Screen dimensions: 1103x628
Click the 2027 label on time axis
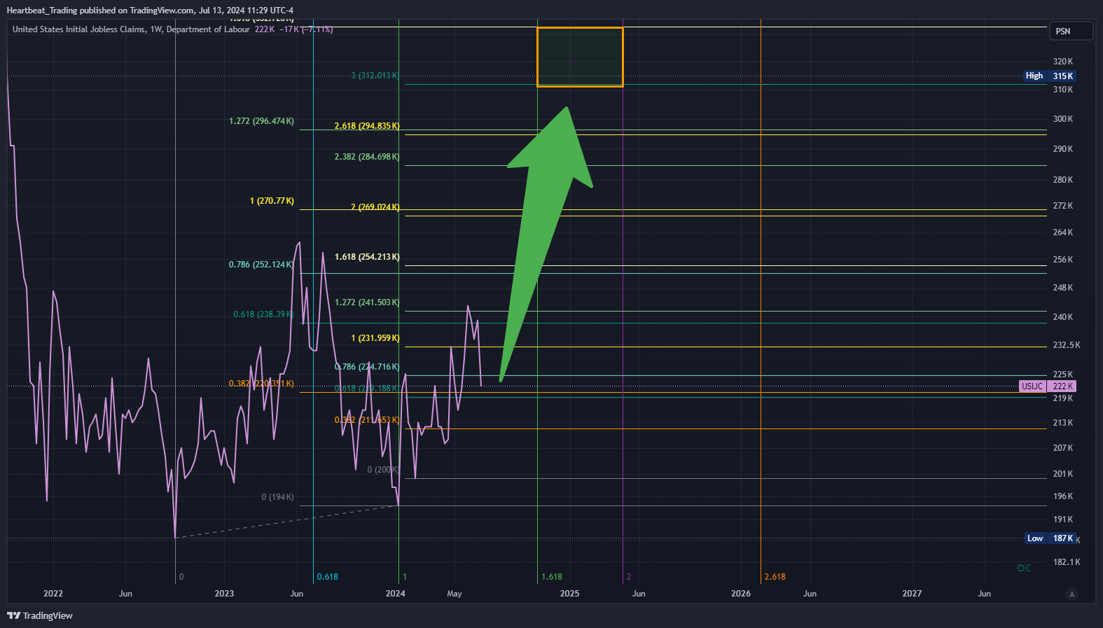[912, 594]
